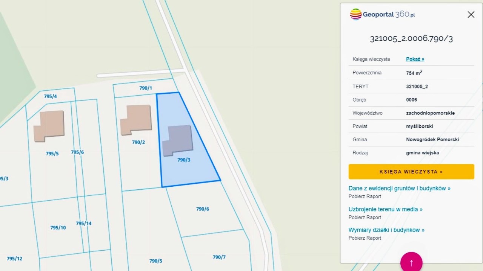Open Wymiary działki i budynków link

coord(386,230)
